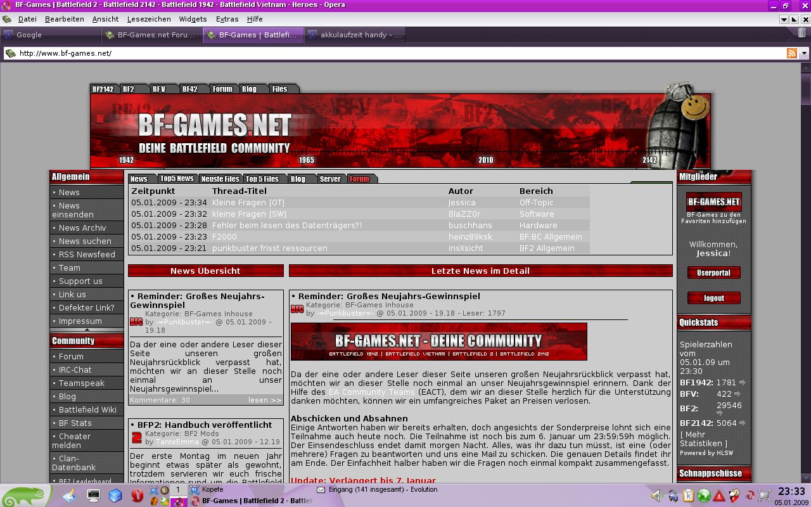
Task: Open Klipper clipboard tray icon
Action: (x=688, y=495)
